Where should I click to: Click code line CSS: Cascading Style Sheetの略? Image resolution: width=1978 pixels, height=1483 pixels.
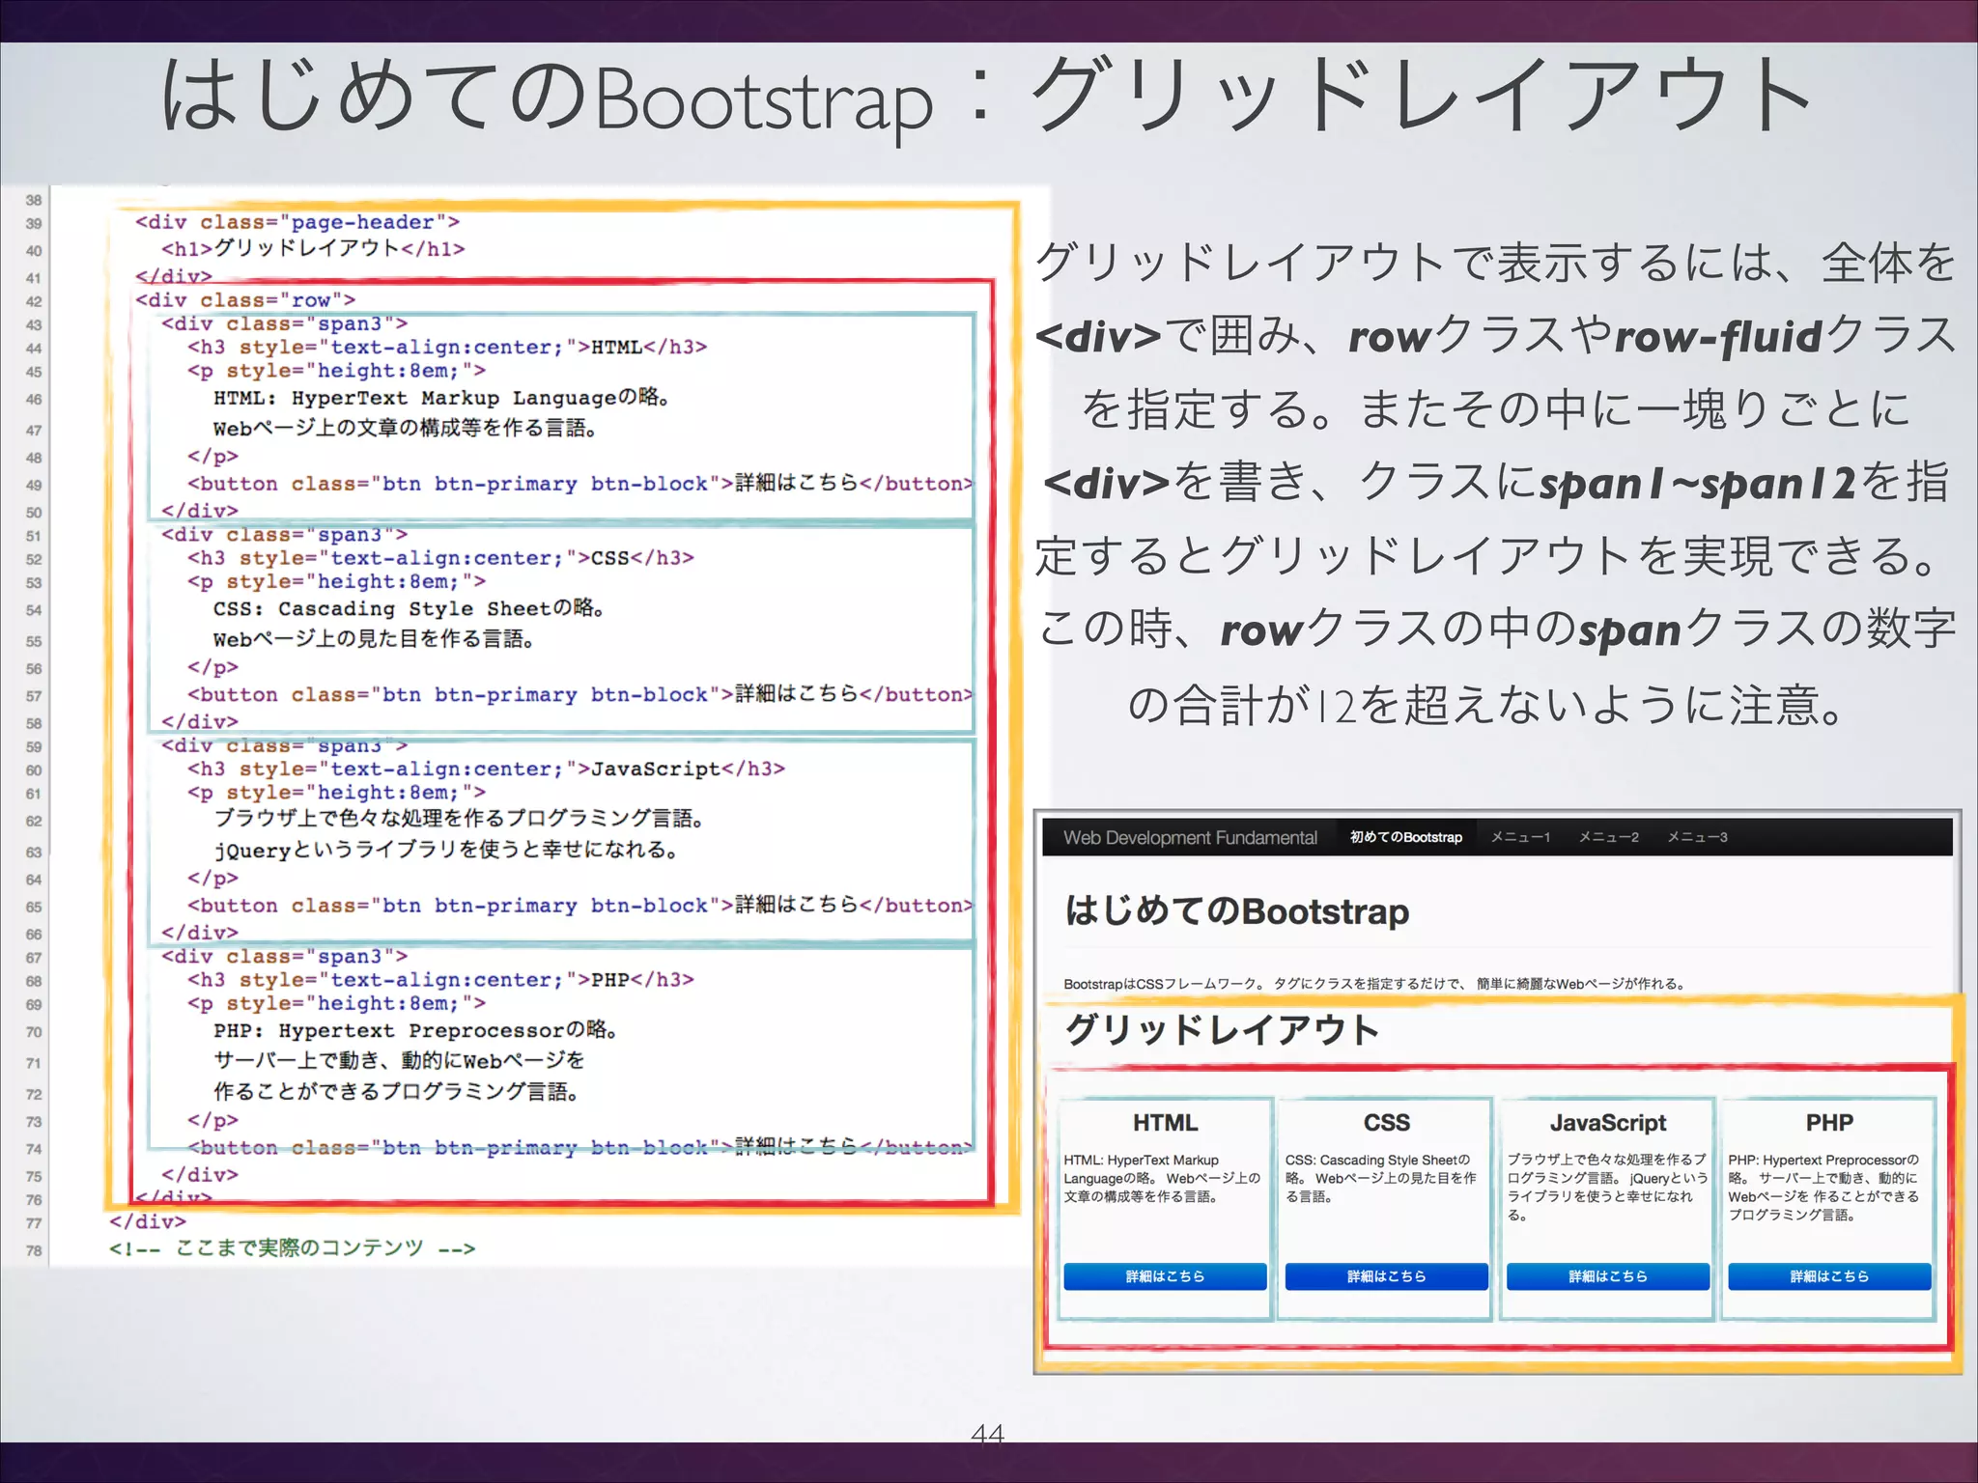(x=410, y=608)
